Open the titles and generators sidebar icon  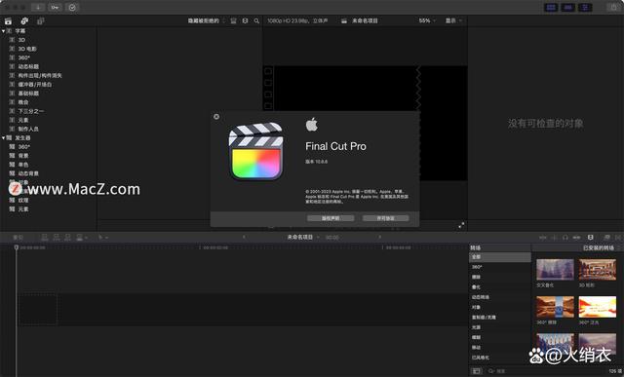point(41,21)
